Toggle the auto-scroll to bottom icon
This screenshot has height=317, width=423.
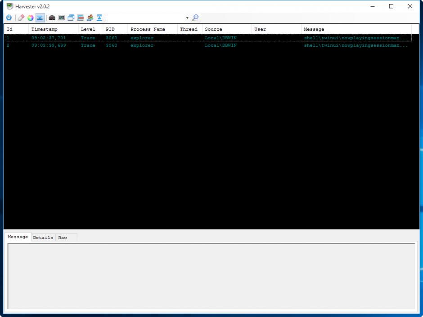pyautogui.click(x=40, y=18)
